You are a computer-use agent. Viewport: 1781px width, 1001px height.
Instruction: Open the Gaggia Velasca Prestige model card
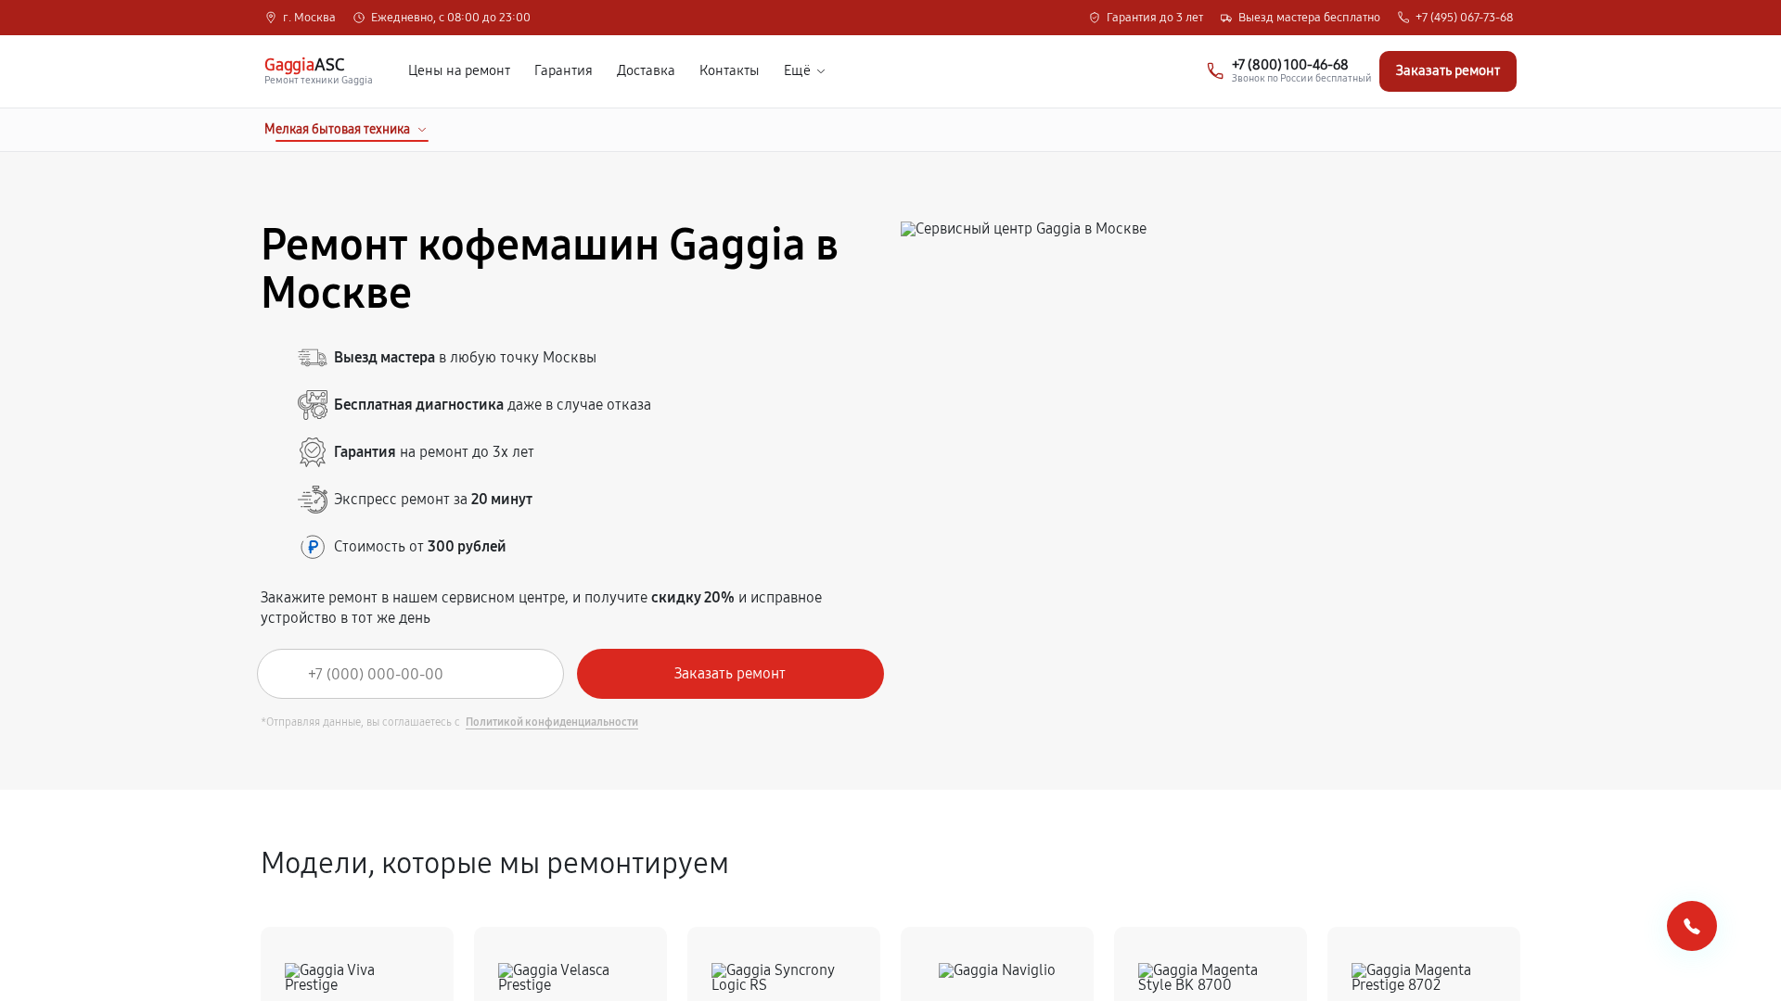[570, 964]
